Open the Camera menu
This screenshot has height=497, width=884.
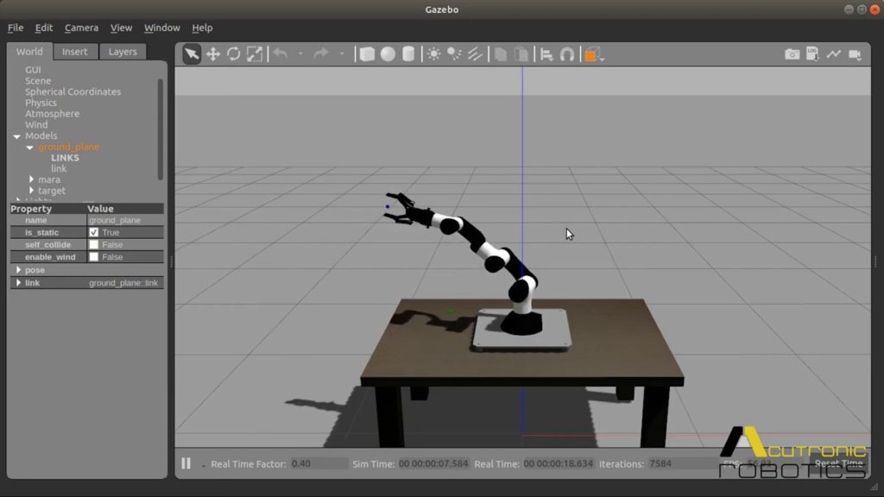pos(81,28)
